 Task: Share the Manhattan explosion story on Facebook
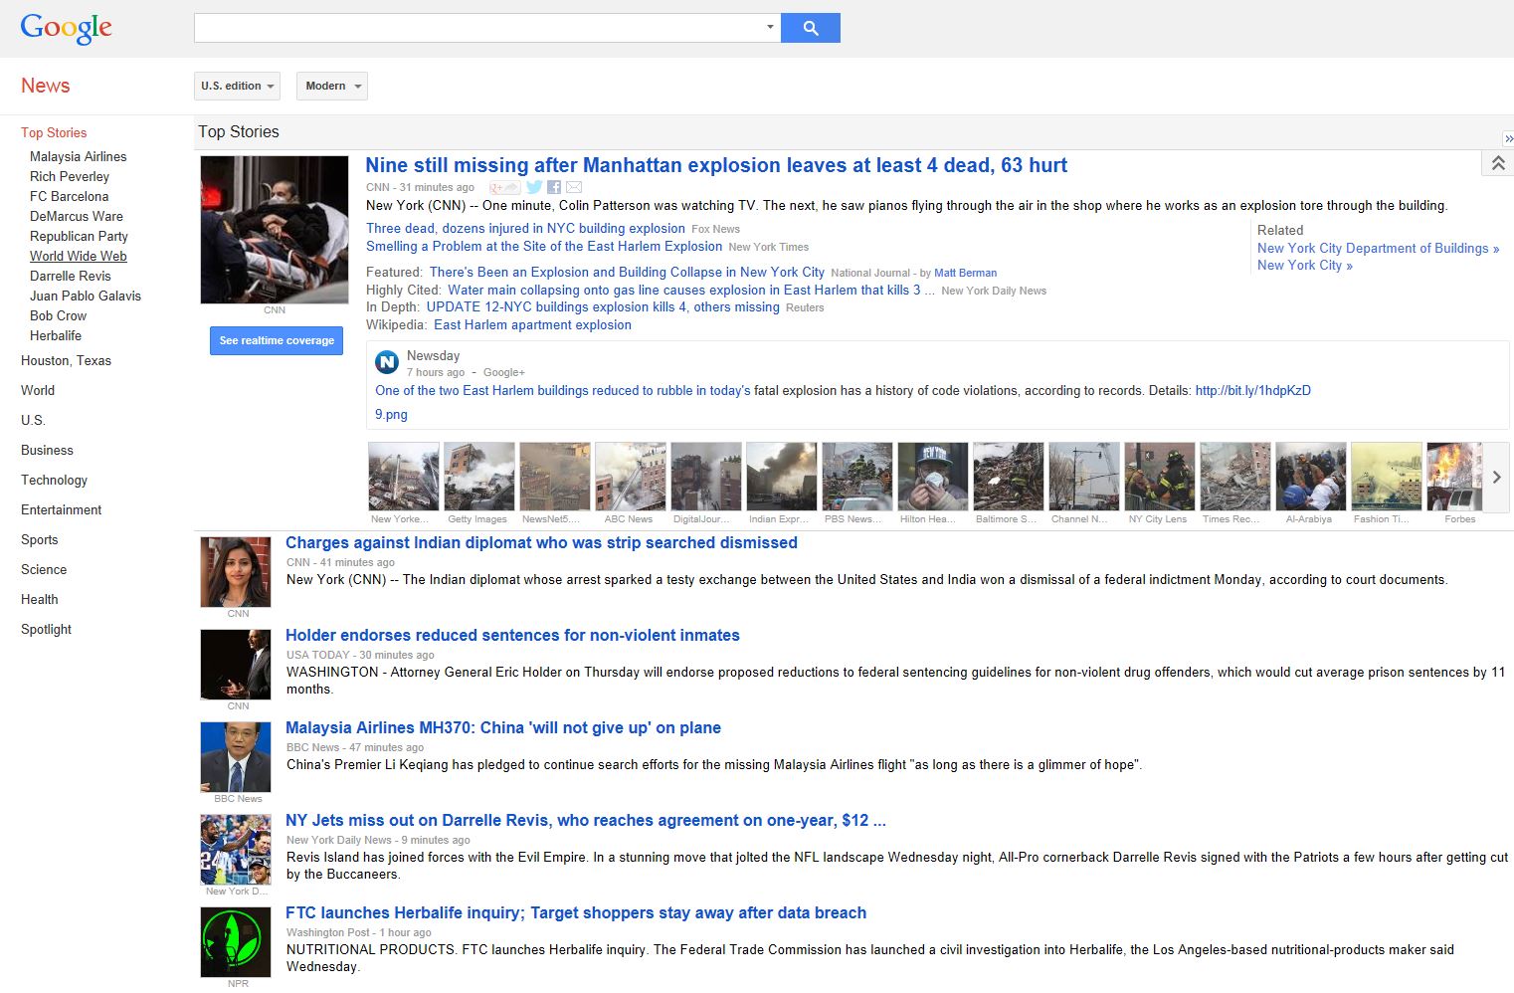click(554, 187)
